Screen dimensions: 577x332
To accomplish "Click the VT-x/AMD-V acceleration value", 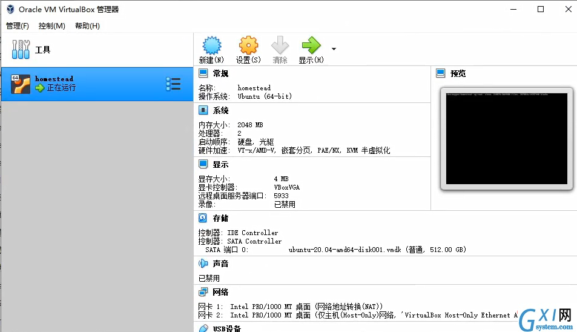I will [x=314, y=150].
